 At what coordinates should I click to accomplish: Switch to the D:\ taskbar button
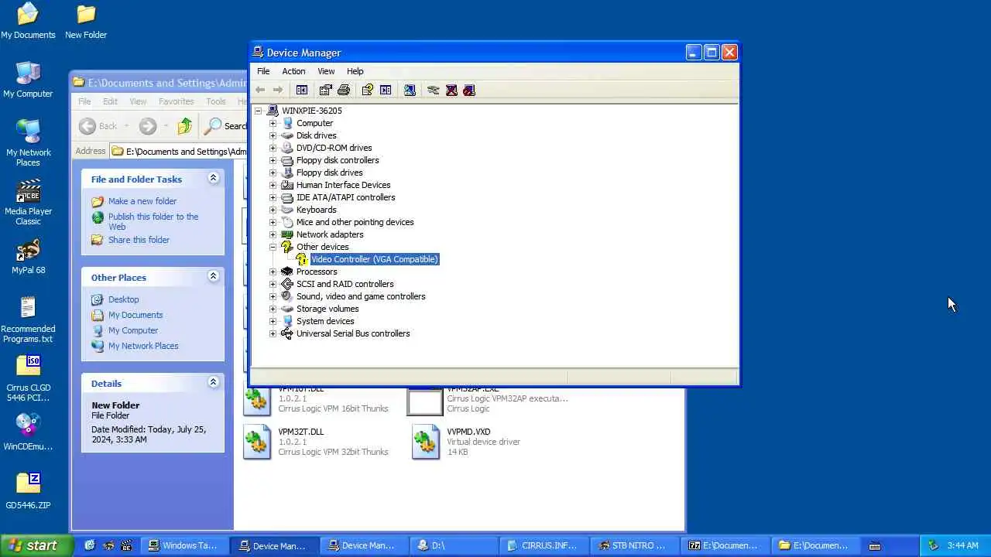point(452,545)
